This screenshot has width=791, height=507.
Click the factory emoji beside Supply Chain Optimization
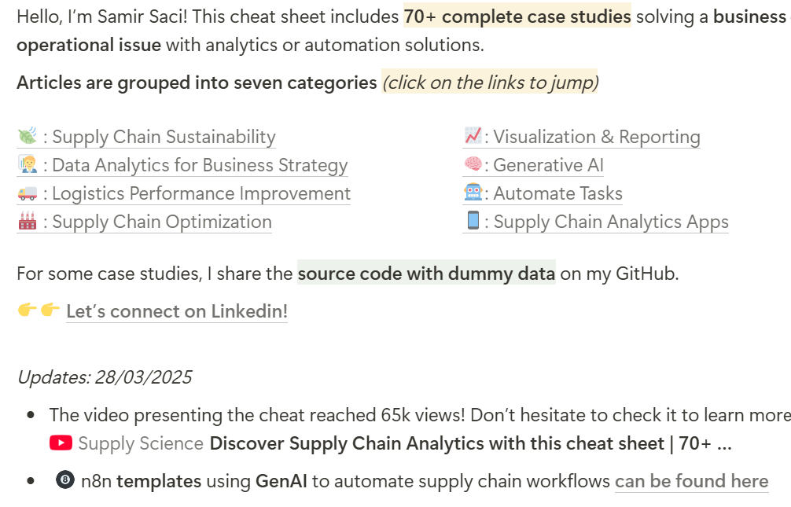27,222
